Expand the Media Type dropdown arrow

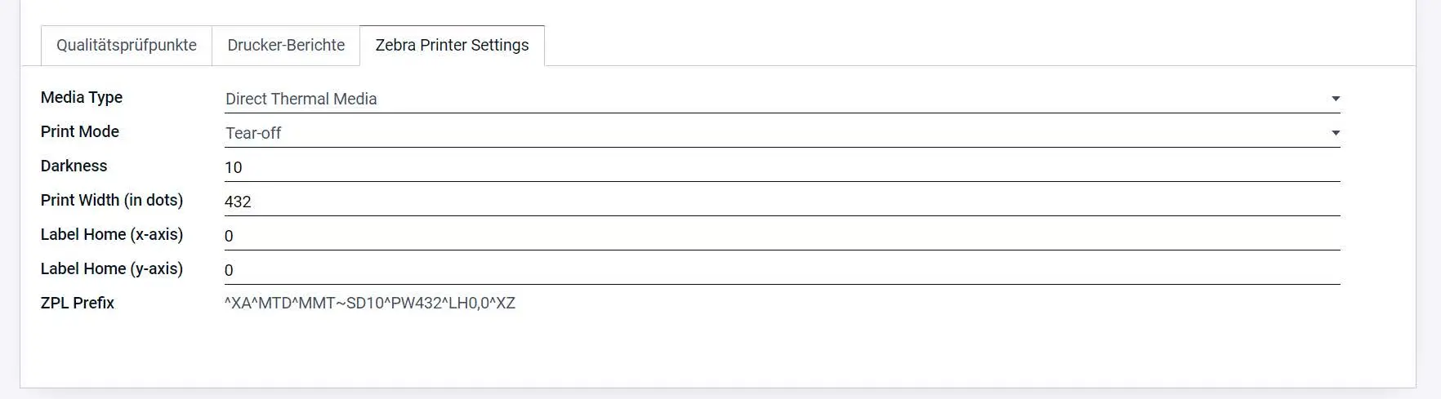tap(1335, 99)
